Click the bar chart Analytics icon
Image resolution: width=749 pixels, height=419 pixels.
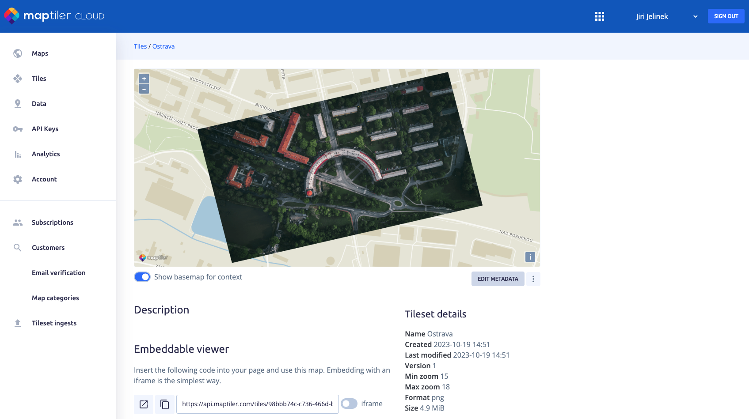18,154
